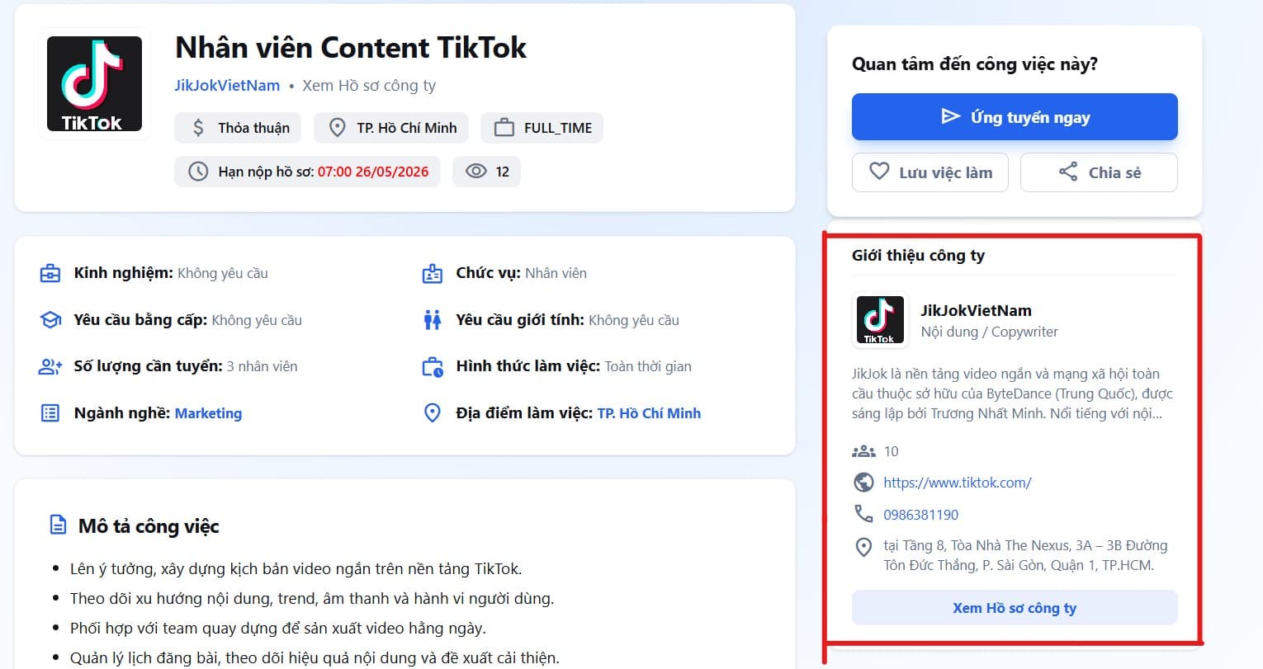Click the share icon in Chia sẻ button
The height and width of the screenshot is (669, 1263).
pyautogui.click(x=1068, y=172)
